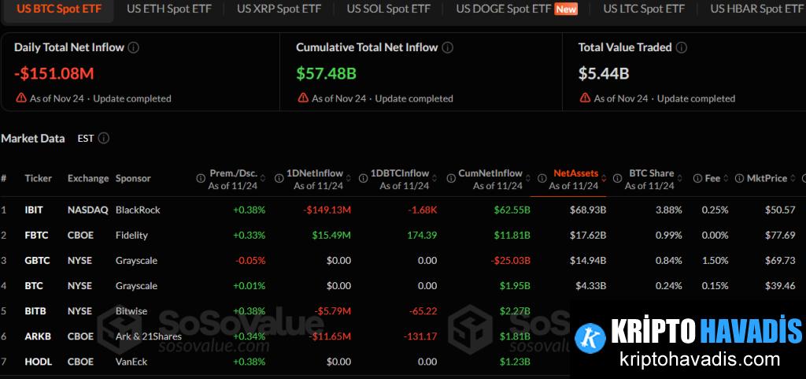The height and width of the screenshot is (379, 806).
Task: Click the -65.22 BTC inflow value
Action: (423, 311)
